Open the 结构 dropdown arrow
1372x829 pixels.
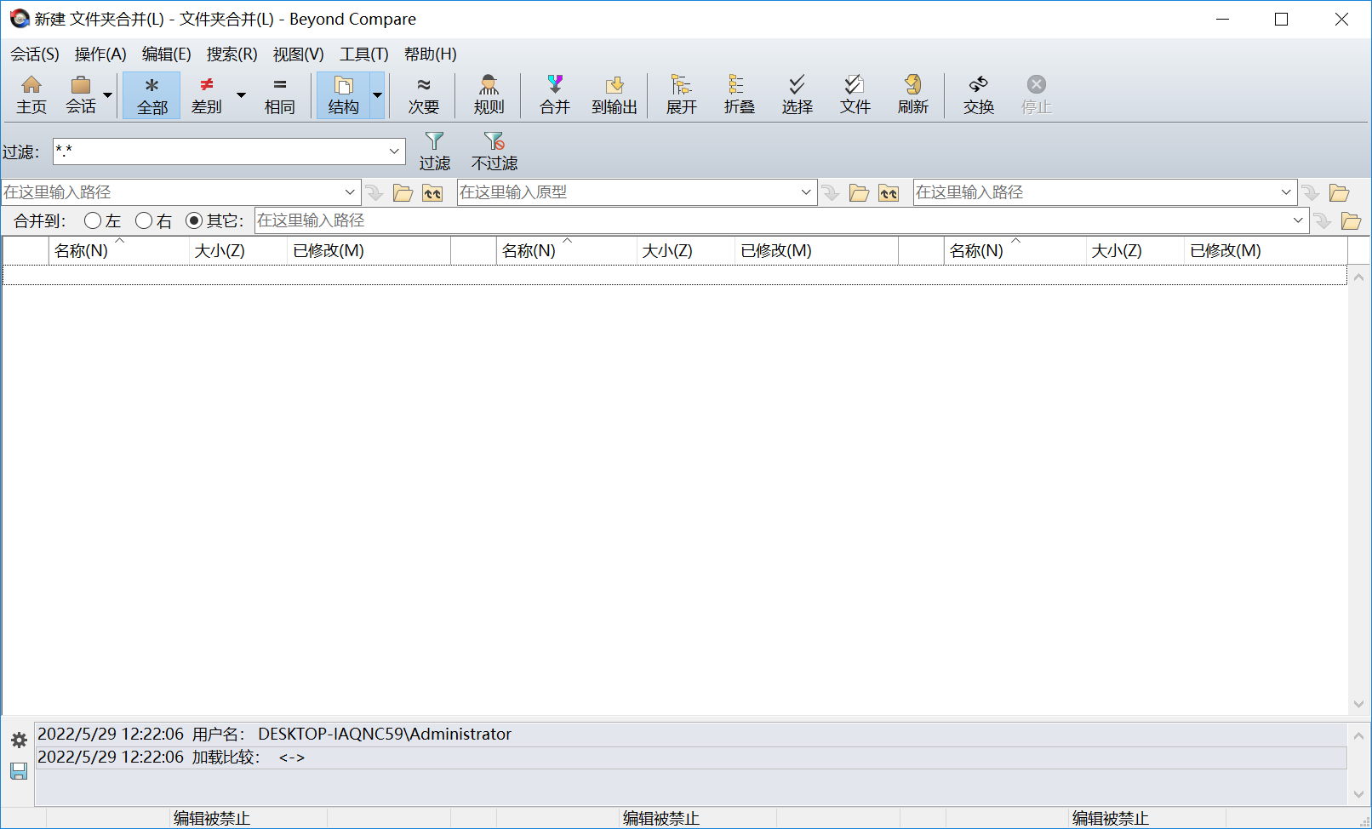[377, 94]
